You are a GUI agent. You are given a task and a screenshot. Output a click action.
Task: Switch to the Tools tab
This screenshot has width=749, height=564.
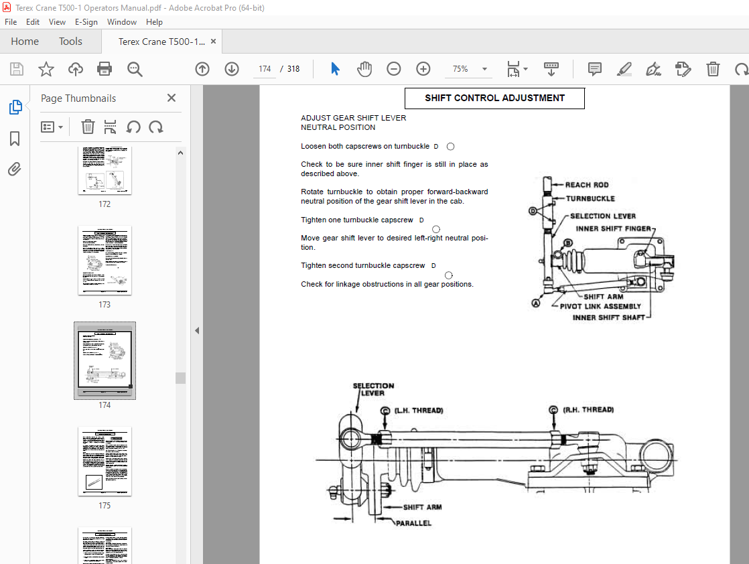pos(71,42)
